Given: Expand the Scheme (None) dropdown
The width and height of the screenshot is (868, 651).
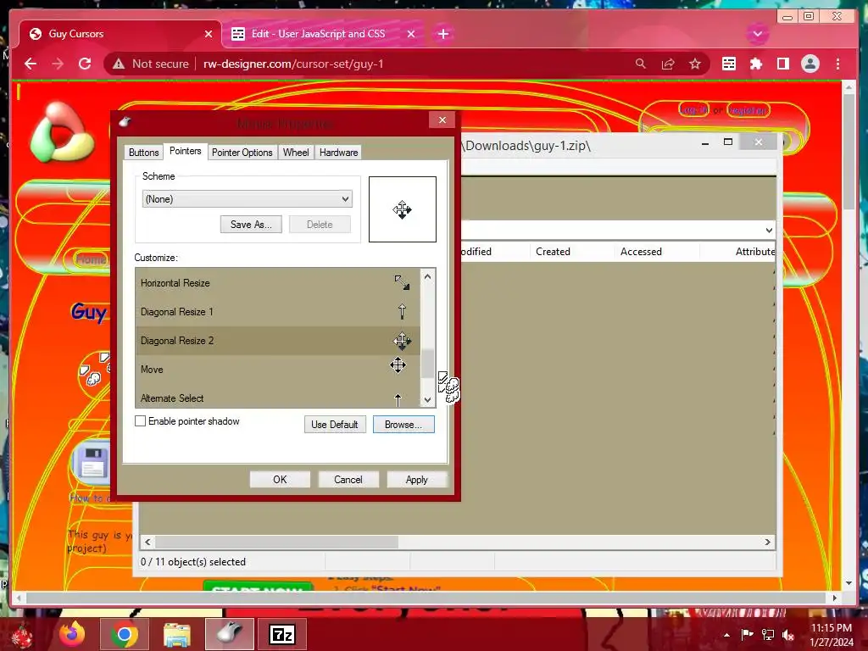Looking at the screenshot, I should (247, 198).
